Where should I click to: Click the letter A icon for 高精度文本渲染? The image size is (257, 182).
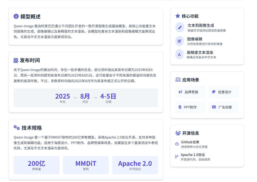(x=179, y=54)
